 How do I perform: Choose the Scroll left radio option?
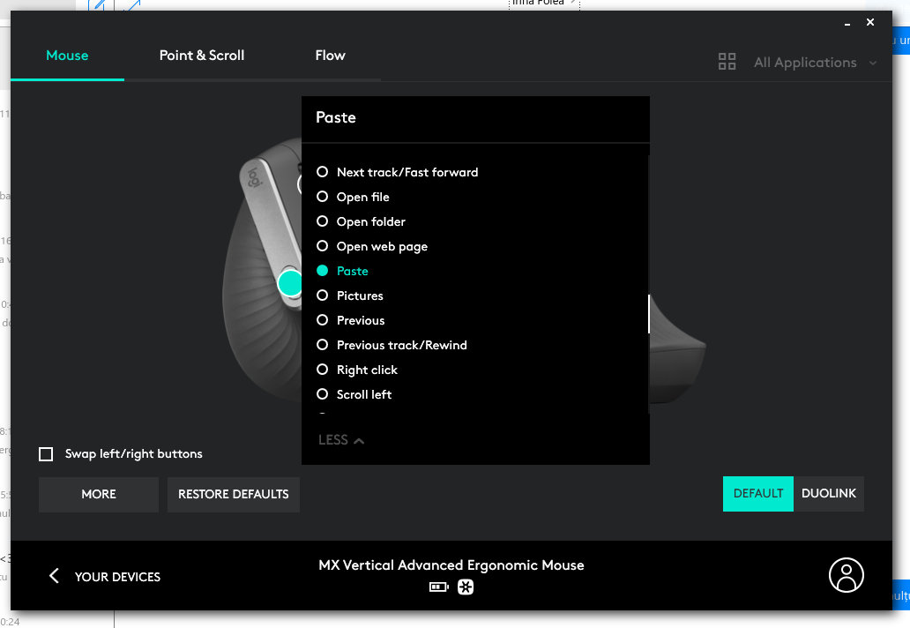323,394
